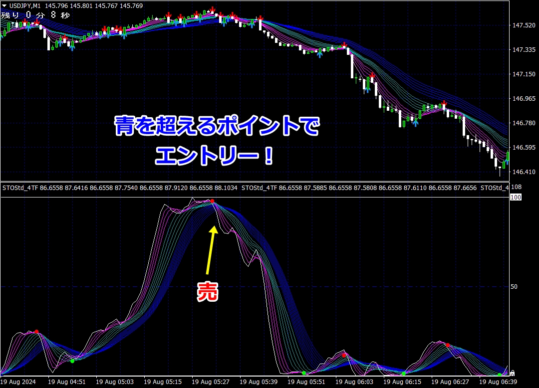
Task: Click the red dot above 19 Aug 06:27
Action: tap(448, 345)
